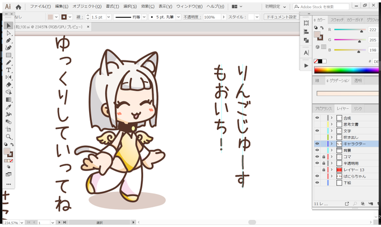The width and height of the screenshot is (381, 227).
Task: Open the stroke color dropdown in control bar
Action: click(70, 17)
